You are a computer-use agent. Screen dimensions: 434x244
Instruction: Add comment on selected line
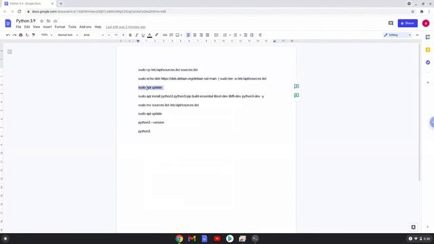296,86
